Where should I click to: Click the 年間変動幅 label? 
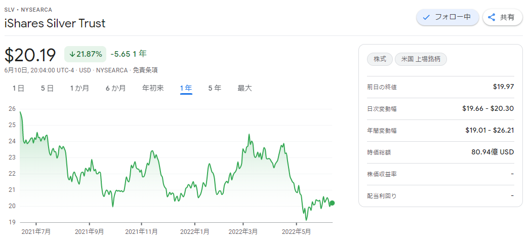pos(382,131)
